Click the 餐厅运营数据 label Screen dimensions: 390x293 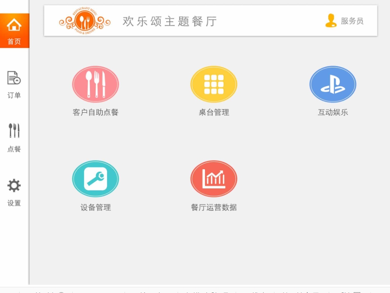tap(214, 207)
